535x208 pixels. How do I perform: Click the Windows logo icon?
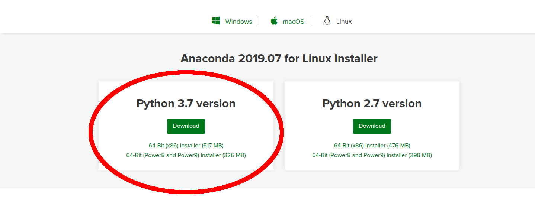coord(216,21)
